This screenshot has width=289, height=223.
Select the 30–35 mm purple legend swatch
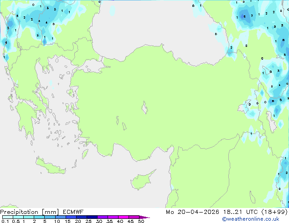(x=102, y=217)
